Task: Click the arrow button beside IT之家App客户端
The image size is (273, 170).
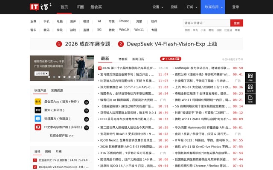Action: (86, 127)
